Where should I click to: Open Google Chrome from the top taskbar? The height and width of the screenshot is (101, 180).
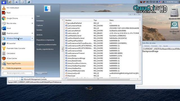(x=10, y=2)
